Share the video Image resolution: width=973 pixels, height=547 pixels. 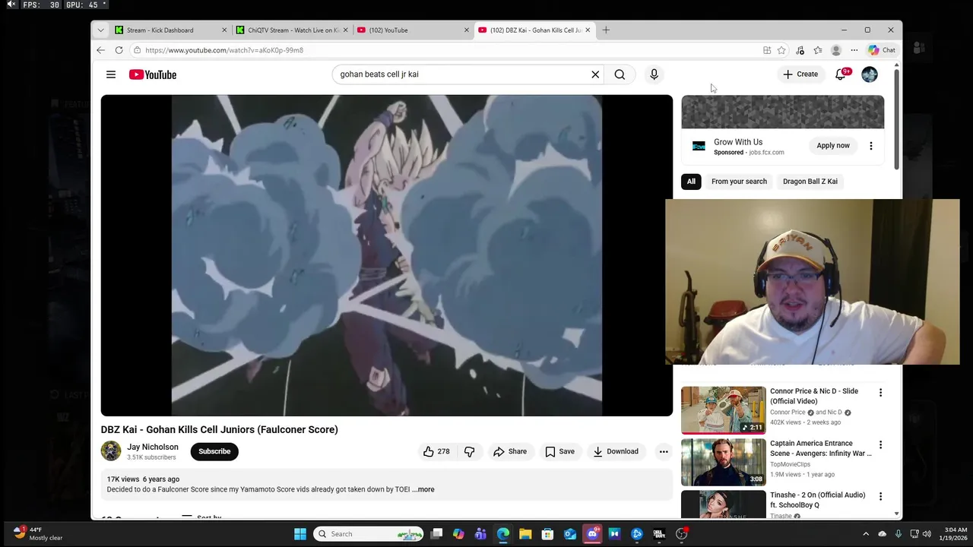click(509, 451)
